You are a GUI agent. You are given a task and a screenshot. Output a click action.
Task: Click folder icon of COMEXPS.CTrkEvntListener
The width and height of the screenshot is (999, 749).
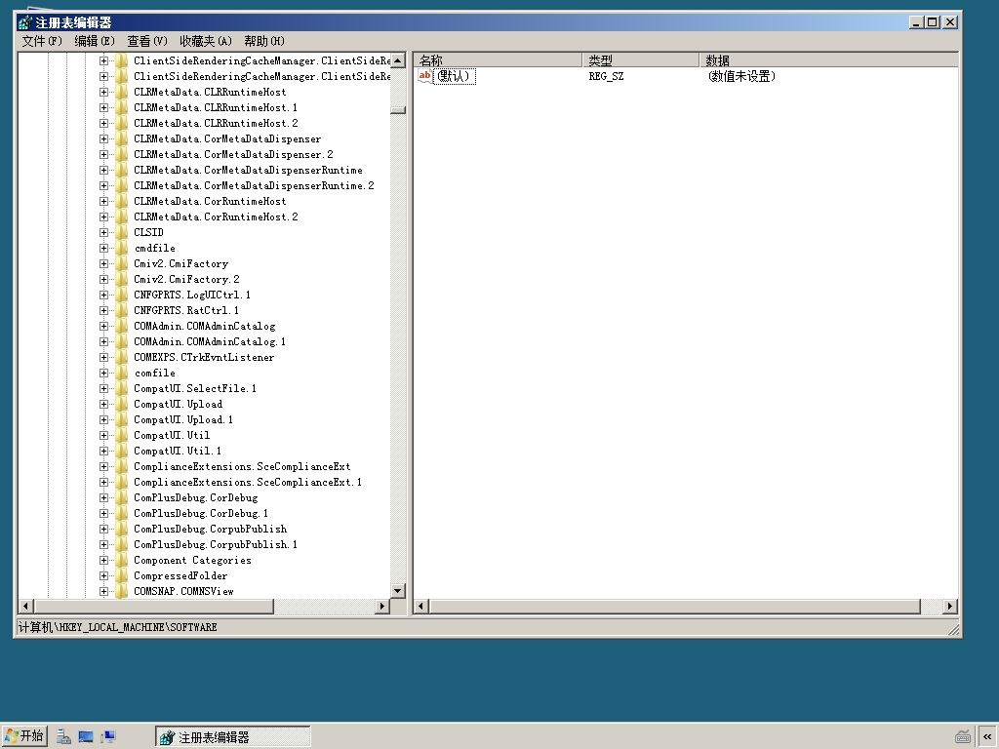click(121, 357)
